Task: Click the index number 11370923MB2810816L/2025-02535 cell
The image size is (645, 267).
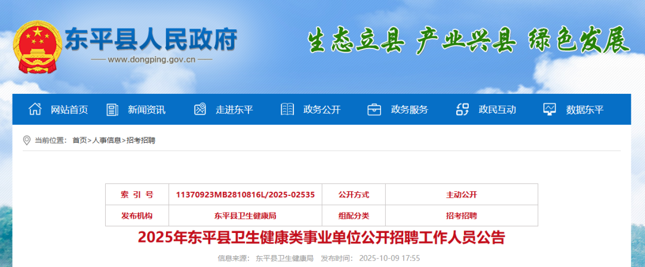Action: pyautogui.click(x=245, y=195)
